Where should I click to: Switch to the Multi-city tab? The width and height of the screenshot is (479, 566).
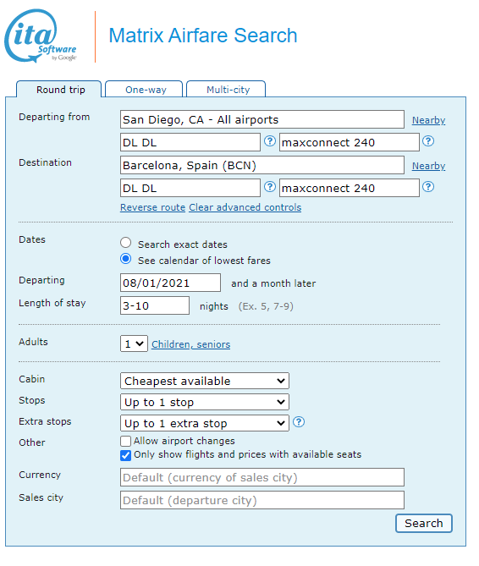[x=226, y=89]
